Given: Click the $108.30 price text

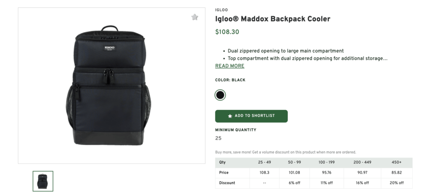Looking at the screenshot, I should click(227, 32).
